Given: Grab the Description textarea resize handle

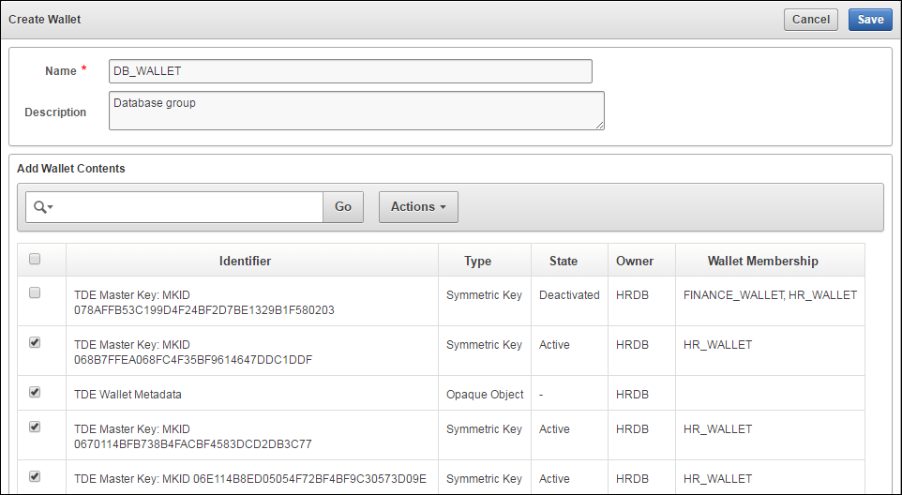Looking at the screenshot, I should [x=600, y=126].
